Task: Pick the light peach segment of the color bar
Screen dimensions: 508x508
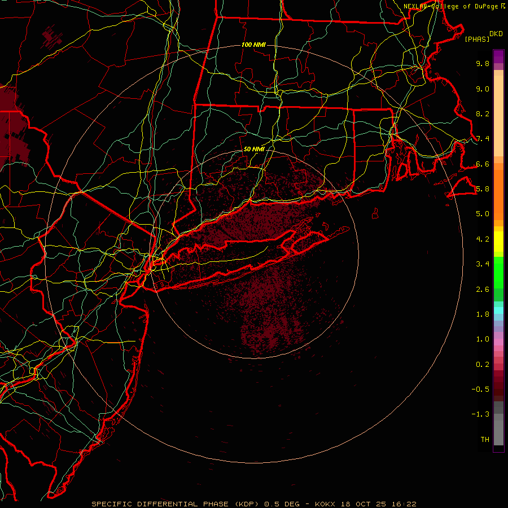Action: pyautogui.click(x=498, y=116)
